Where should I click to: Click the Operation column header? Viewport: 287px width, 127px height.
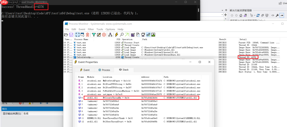(x=131, y=39)
